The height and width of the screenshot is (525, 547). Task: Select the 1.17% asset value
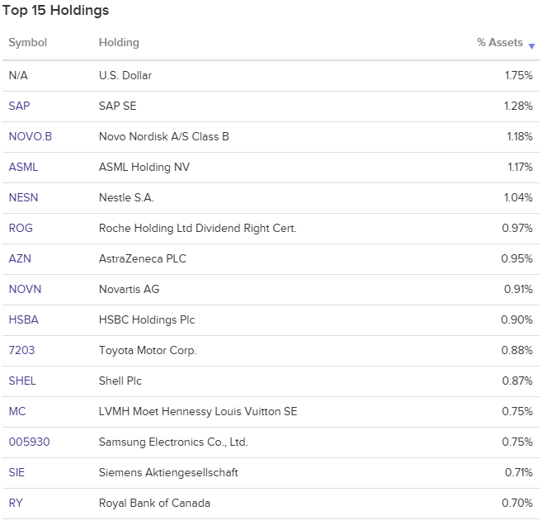point(520,167)
